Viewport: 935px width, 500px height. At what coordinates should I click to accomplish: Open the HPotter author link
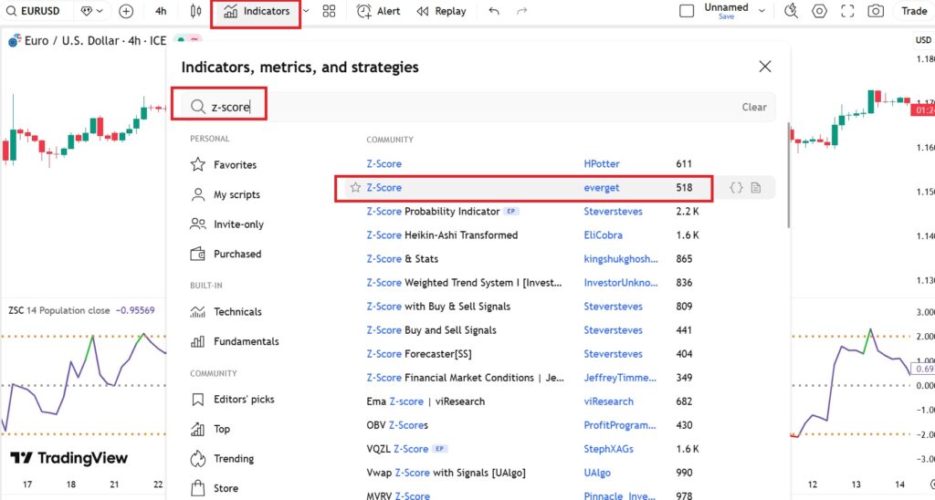pyautogui.click(x=602, y=163)
